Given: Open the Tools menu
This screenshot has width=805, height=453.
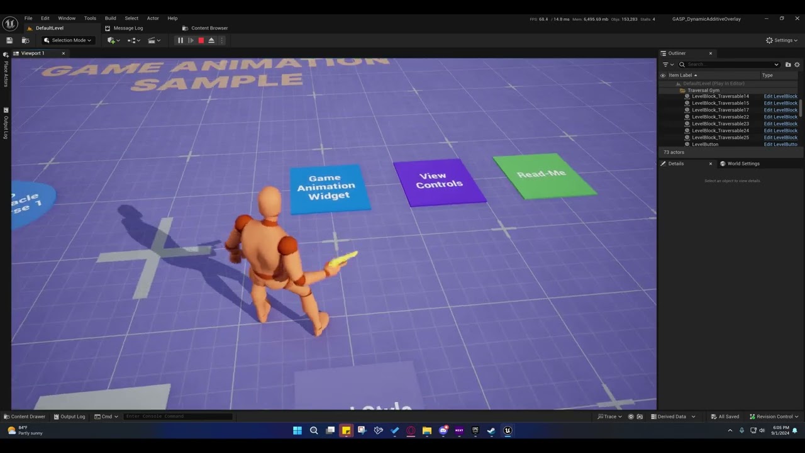Looking at the screenshot, I should pyautogui.click(x=90, y=18).
